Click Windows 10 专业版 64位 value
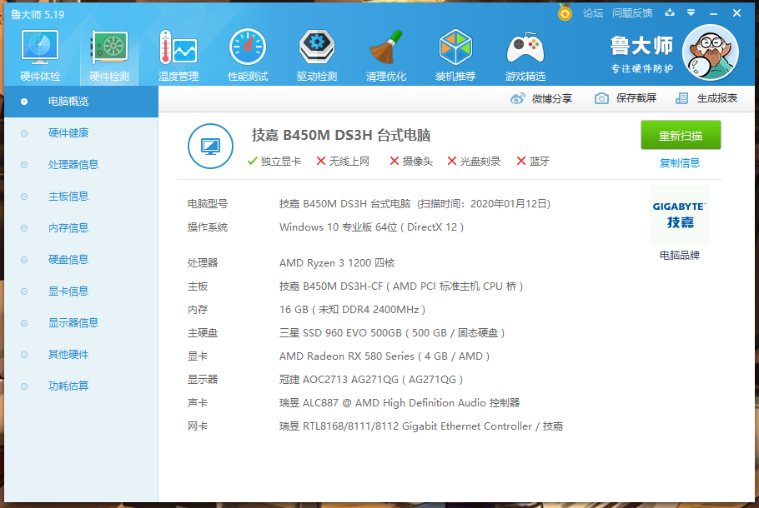759x508 pixels. click(x=371, y=227)
